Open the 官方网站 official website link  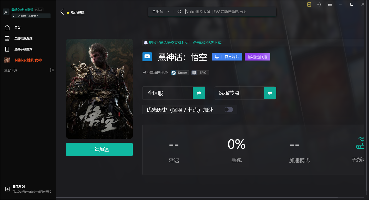click(227, 57)
